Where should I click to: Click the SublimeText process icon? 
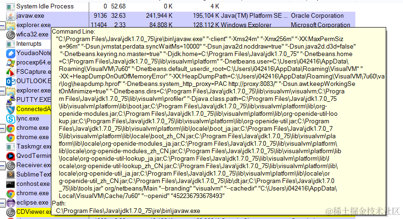pyautogui.click(x=11, y=175)
